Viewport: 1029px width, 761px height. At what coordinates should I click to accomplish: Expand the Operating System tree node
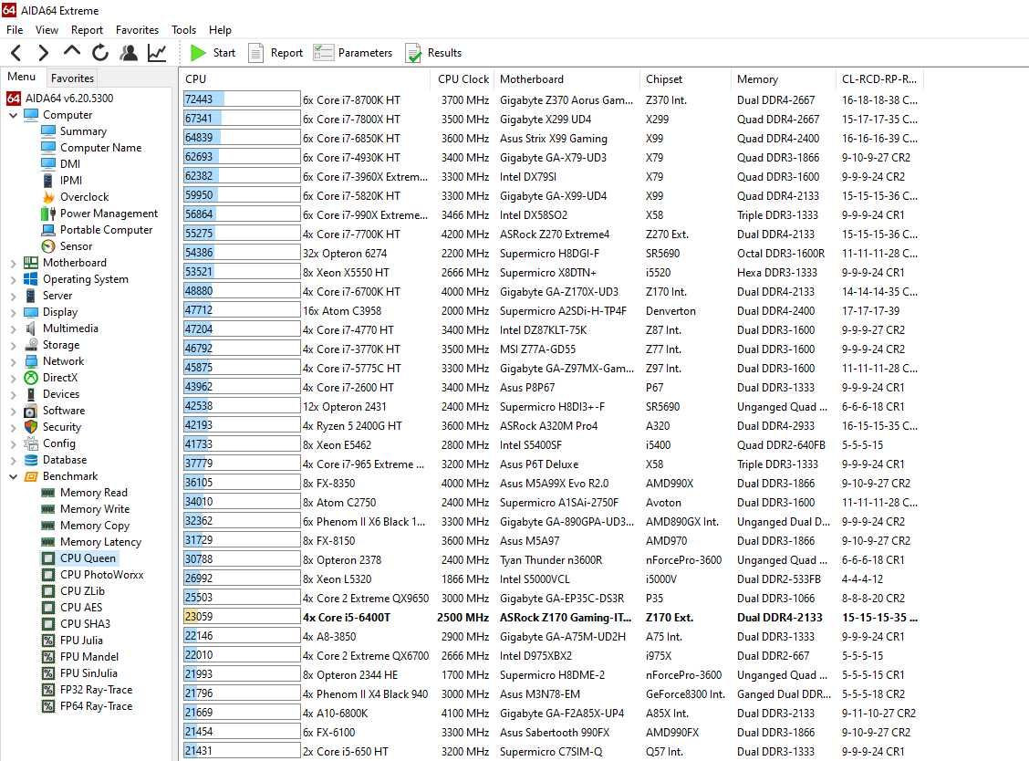click(13, 279)
